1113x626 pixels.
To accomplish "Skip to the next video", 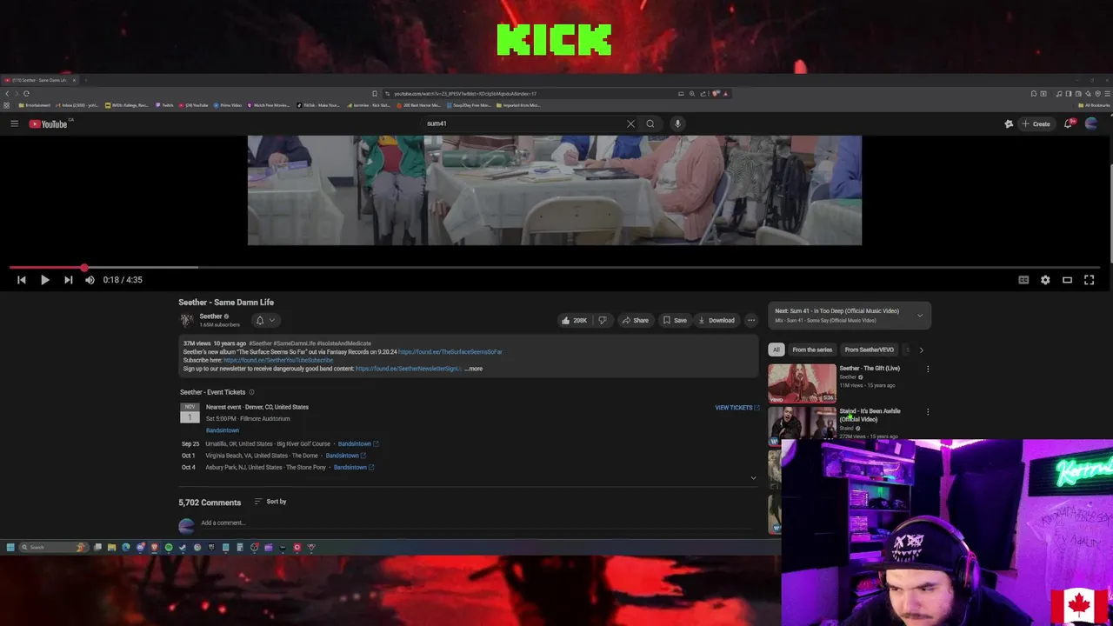I will 68,280.
